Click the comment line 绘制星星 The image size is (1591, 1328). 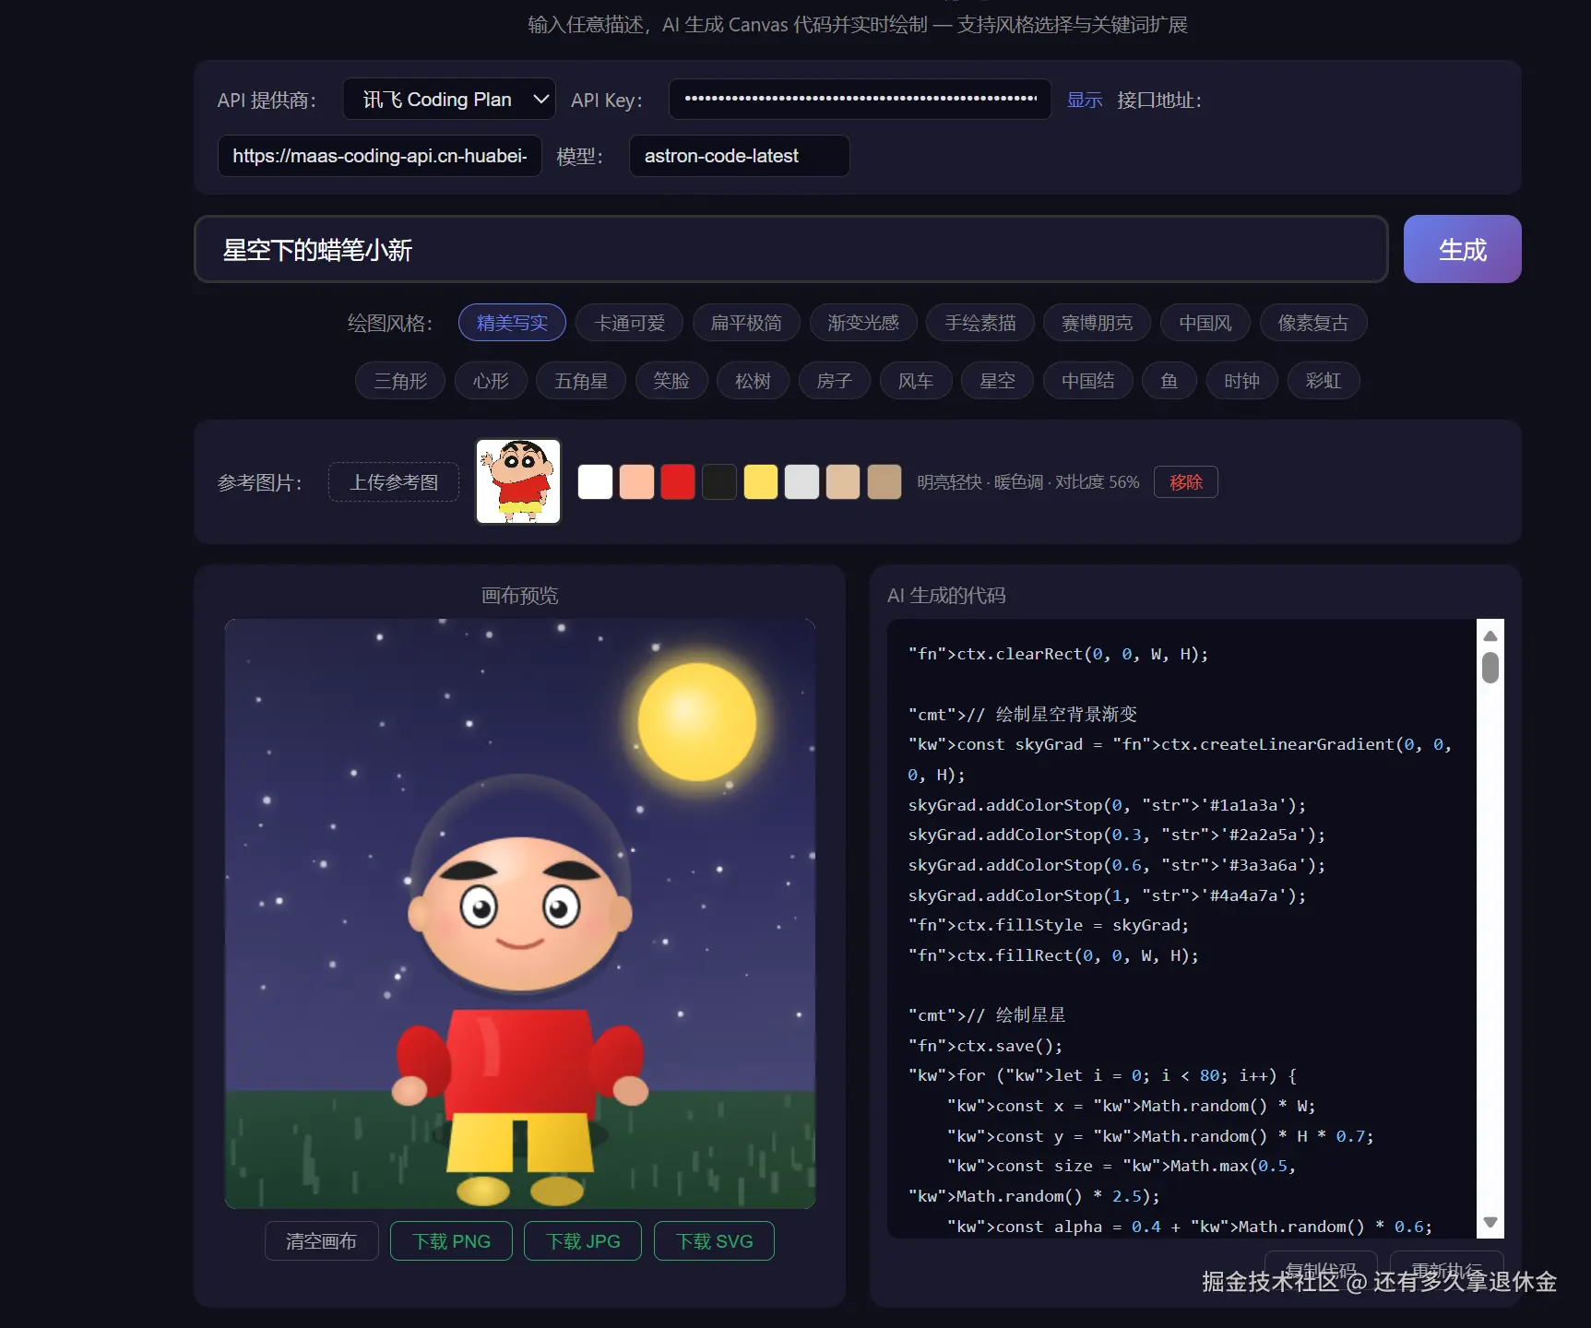click(987, 1015)
